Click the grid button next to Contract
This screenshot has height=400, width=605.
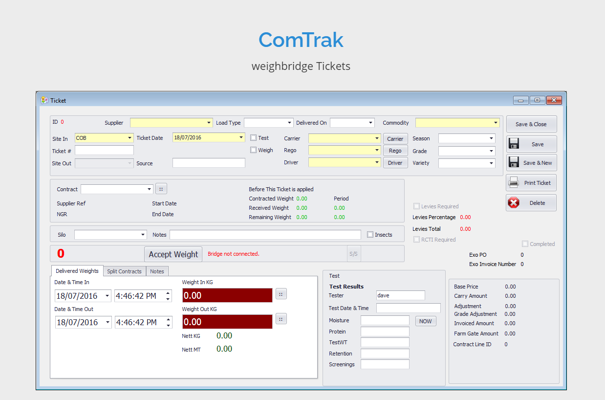pos(161,189)
